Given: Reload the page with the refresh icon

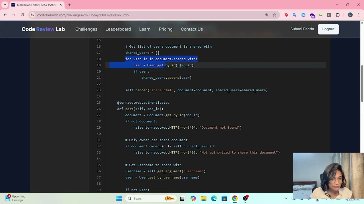Looking at the screenshot, I should (x=22, y=15).
